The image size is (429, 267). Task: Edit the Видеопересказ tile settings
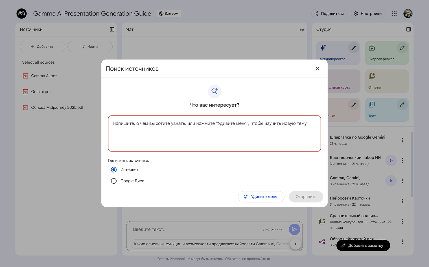click(402, 48)
